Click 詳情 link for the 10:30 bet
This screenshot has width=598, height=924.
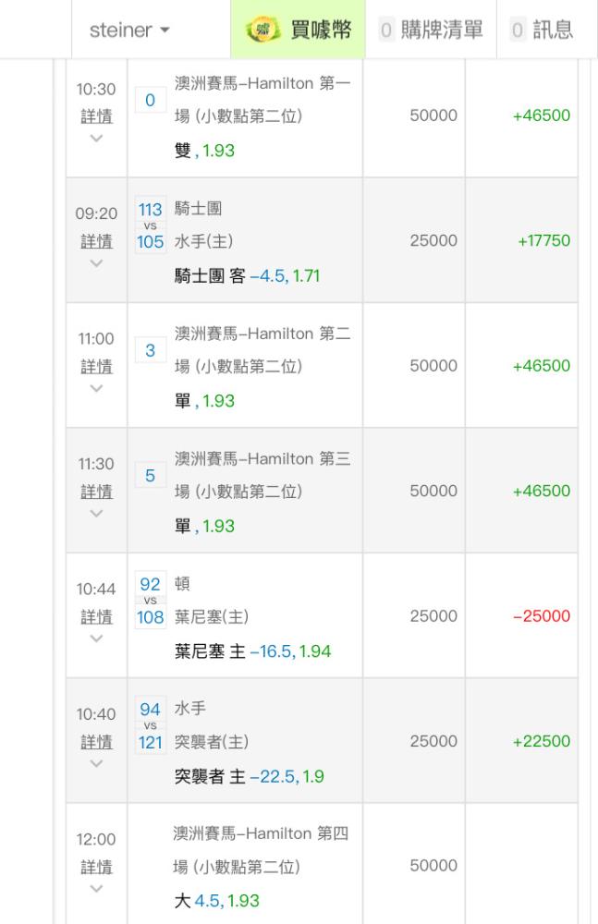click(96, 116)
